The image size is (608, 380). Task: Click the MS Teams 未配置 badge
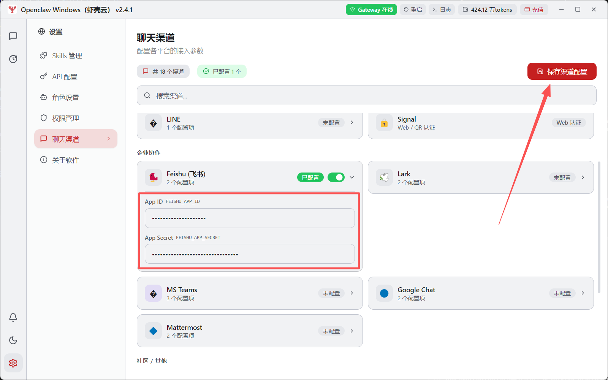[331, 293]
